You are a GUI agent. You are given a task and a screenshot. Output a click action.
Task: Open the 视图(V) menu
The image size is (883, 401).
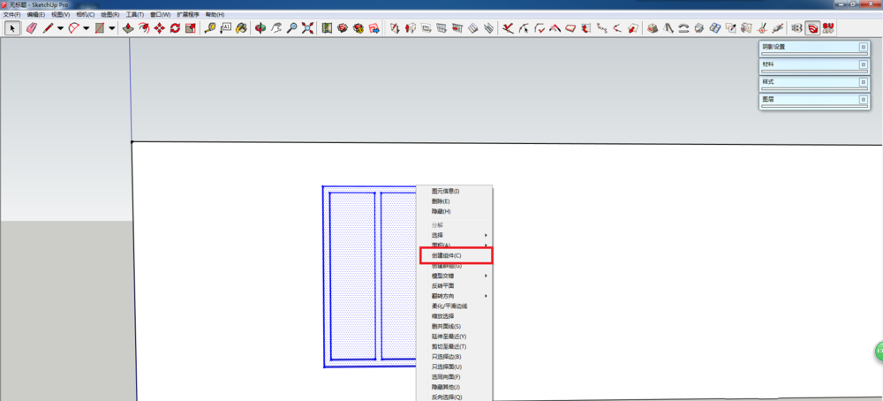tap(61, 14)
